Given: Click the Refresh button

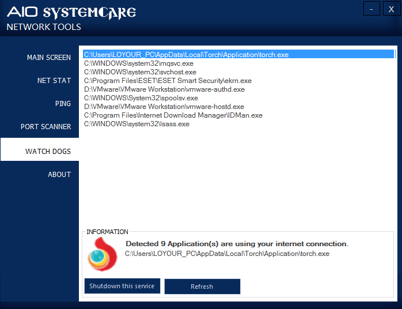Looking at the screenshot, I should [x=202, y=287].
